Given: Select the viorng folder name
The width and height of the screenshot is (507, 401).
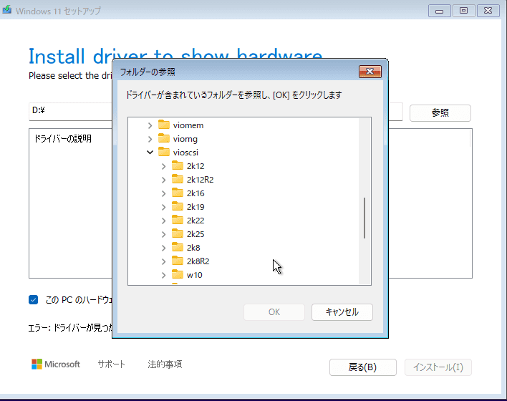Looking at the screenshot, I should pos(185,139).
